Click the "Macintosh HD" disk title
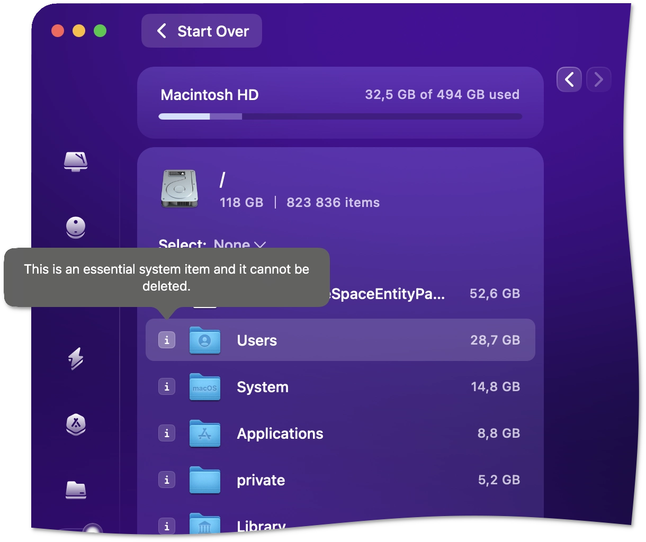The height and width of the screenshot is (542, 646). pyautogui.click(x=210, y=95)
